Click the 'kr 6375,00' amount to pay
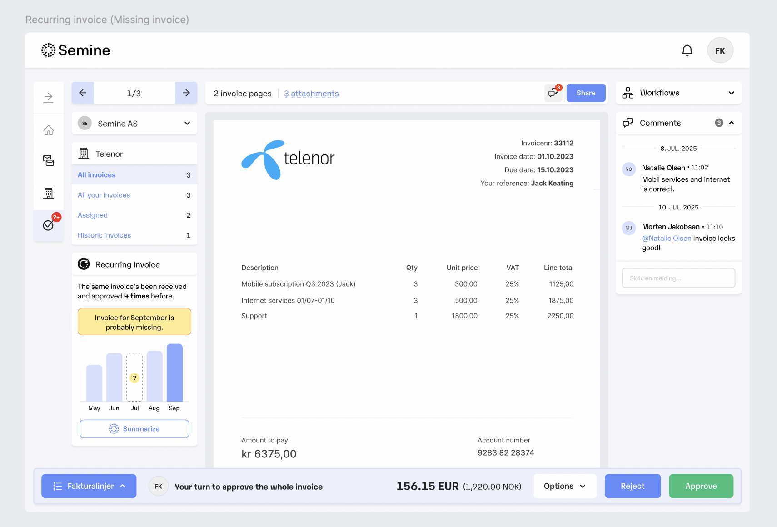This screenshot has height=527, width=777. (269, 454)
